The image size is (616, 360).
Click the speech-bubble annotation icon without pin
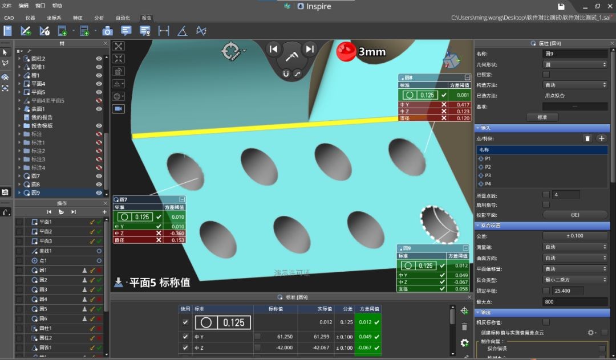(126, 31)
